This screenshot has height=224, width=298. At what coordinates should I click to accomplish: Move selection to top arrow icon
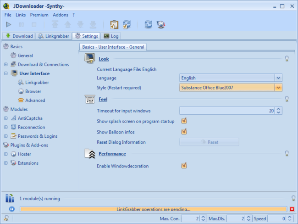tap(55, 24)
